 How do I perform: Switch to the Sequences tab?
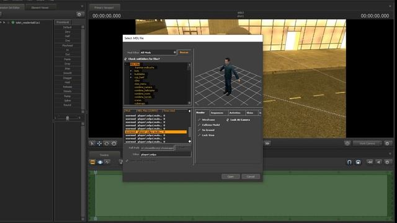219,113
